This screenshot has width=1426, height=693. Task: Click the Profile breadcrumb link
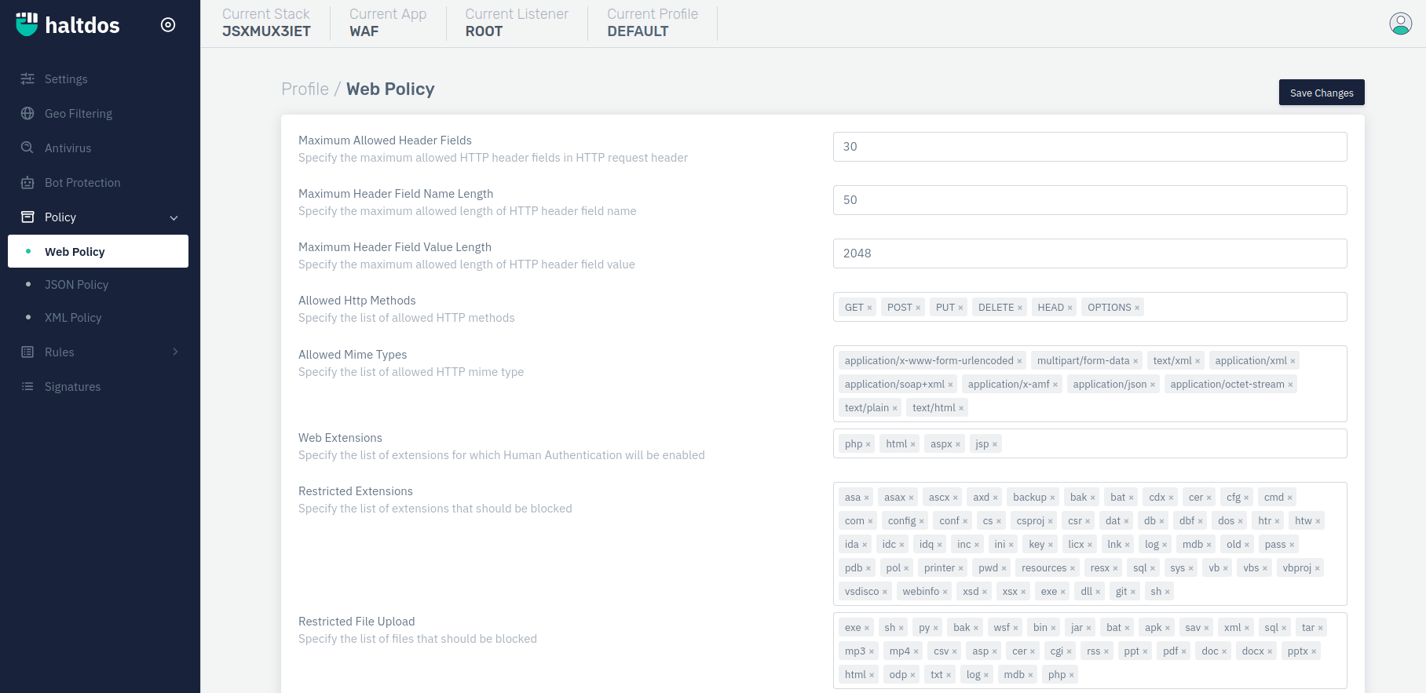click(305, 89)
